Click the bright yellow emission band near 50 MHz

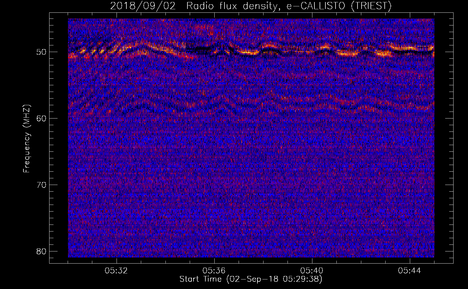click(251, 50)
